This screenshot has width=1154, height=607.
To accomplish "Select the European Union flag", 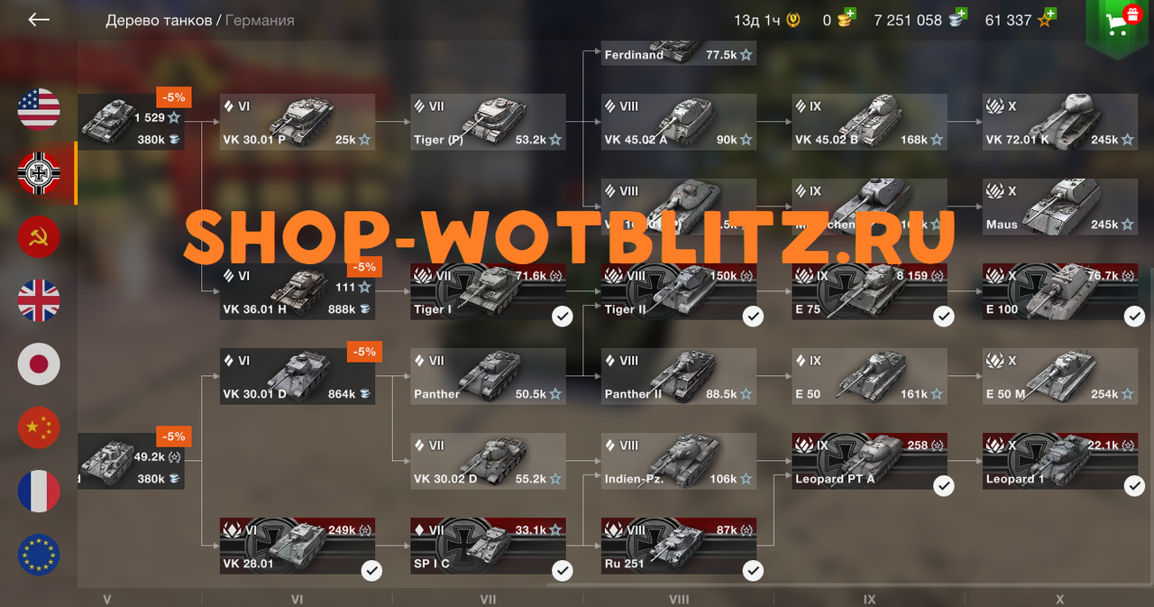I will 39,555.
